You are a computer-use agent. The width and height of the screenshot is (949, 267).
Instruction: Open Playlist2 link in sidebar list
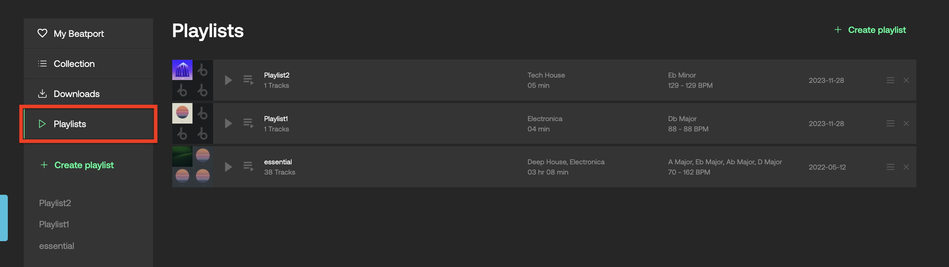tap(55, 203)
